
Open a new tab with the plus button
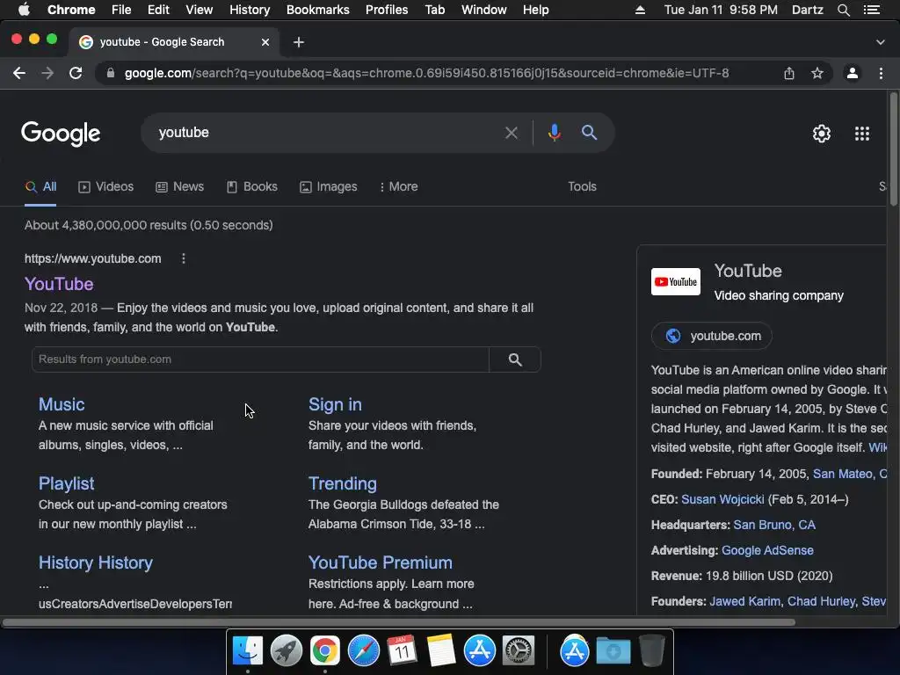(x=299, y=42)
